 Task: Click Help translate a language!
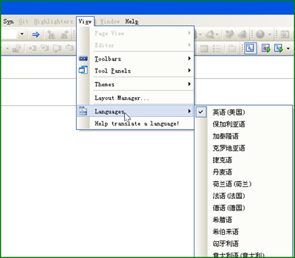tap(135, 124)
